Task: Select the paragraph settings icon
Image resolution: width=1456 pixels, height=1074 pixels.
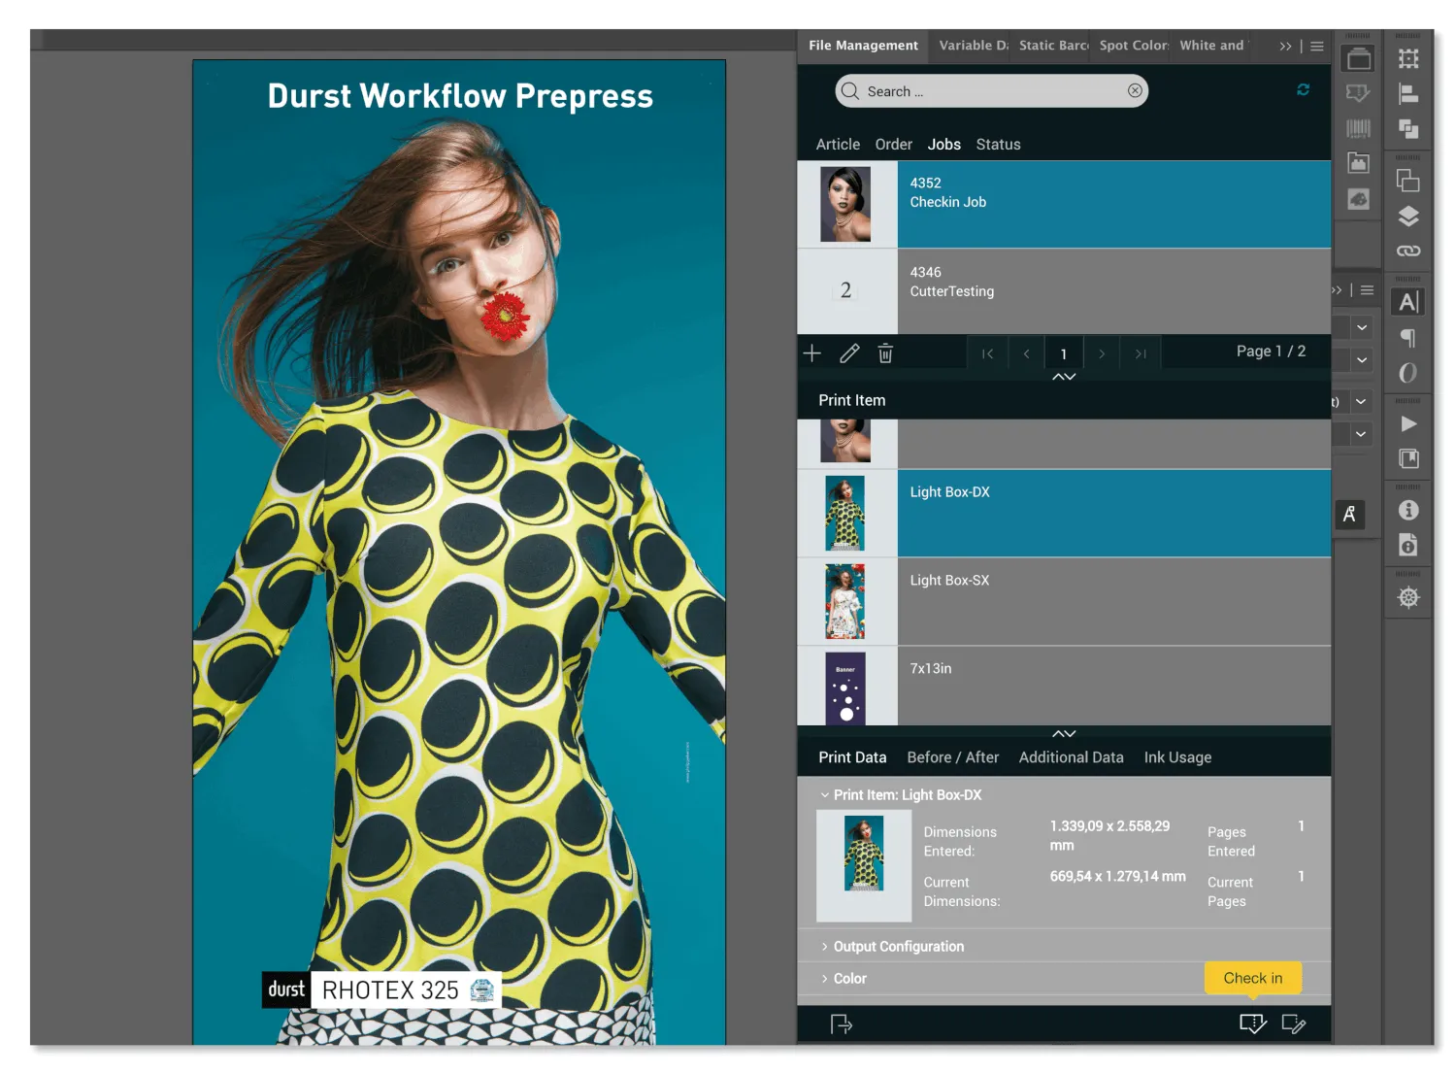Action: (1407, 337)
